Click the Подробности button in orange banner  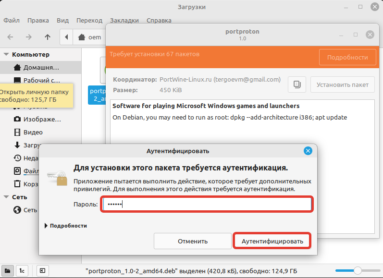click(x=347, y=57)
